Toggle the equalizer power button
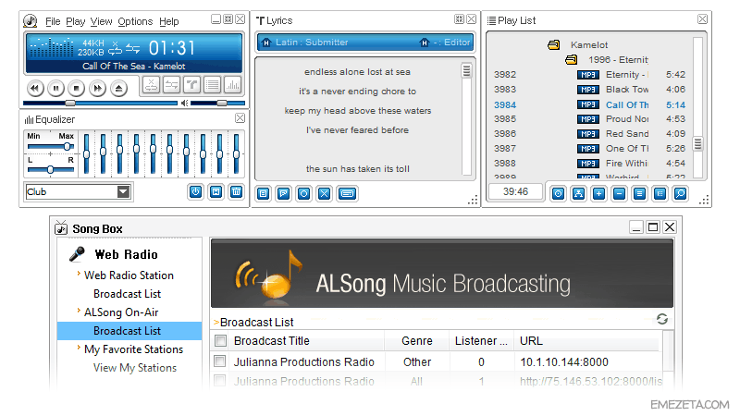The height and width of the screenshot is (416, 740). point(195,191)
